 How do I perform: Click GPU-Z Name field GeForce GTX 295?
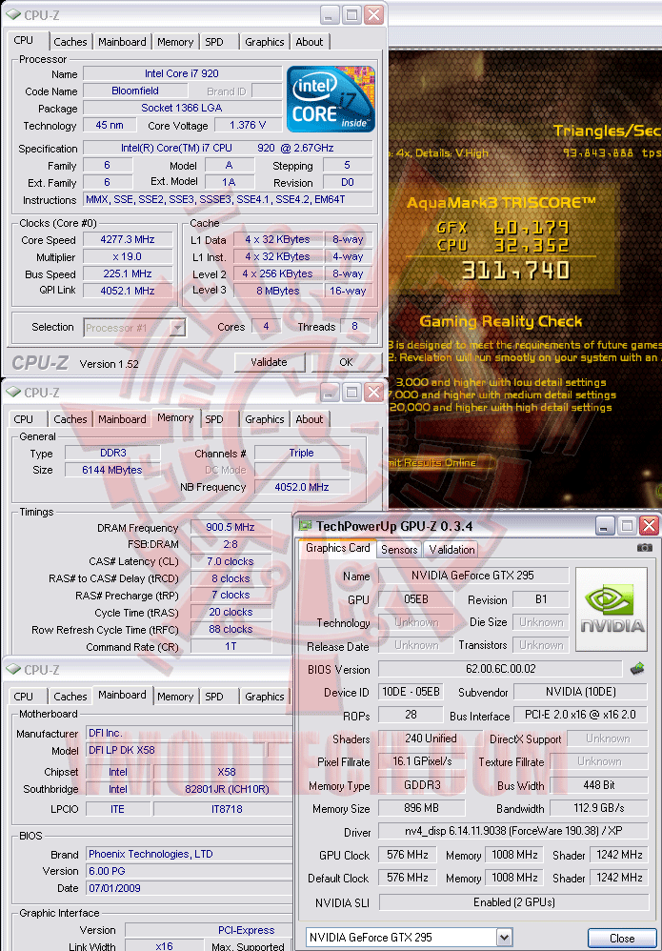point(473,576)
